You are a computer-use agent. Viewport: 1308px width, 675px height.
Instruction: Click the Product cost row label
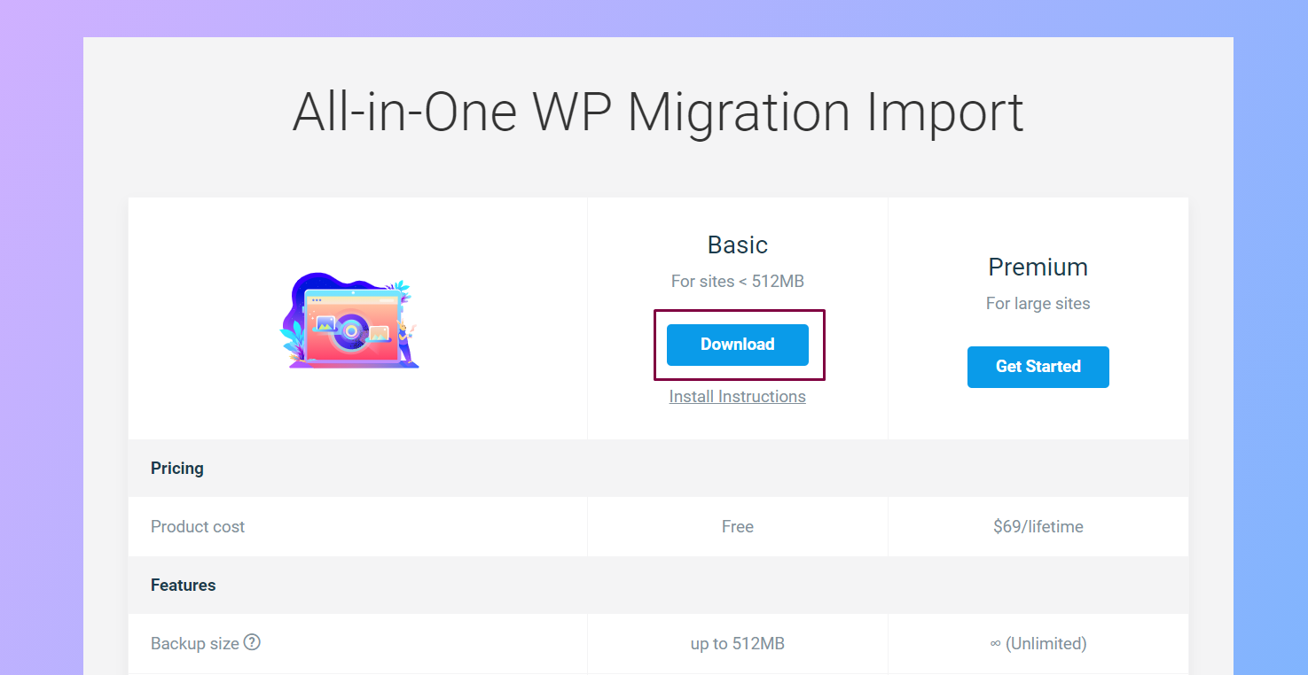point(198,527)
